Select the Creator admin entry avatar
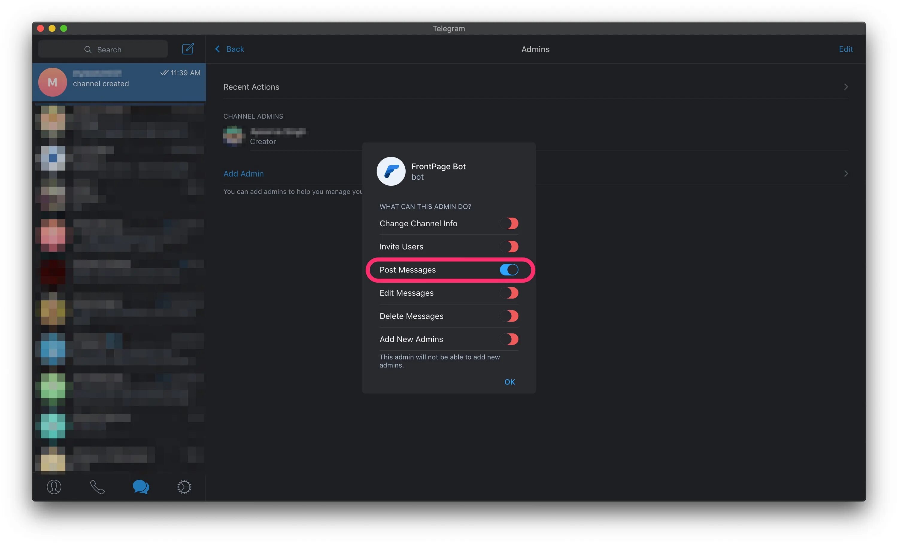Image resolution: width=898 pixels, height=544 pixels. [234, 136]
